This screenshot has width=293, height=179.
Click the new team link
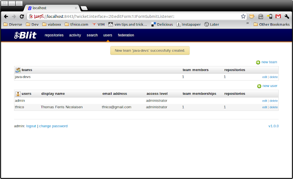[x=269, y=62]
